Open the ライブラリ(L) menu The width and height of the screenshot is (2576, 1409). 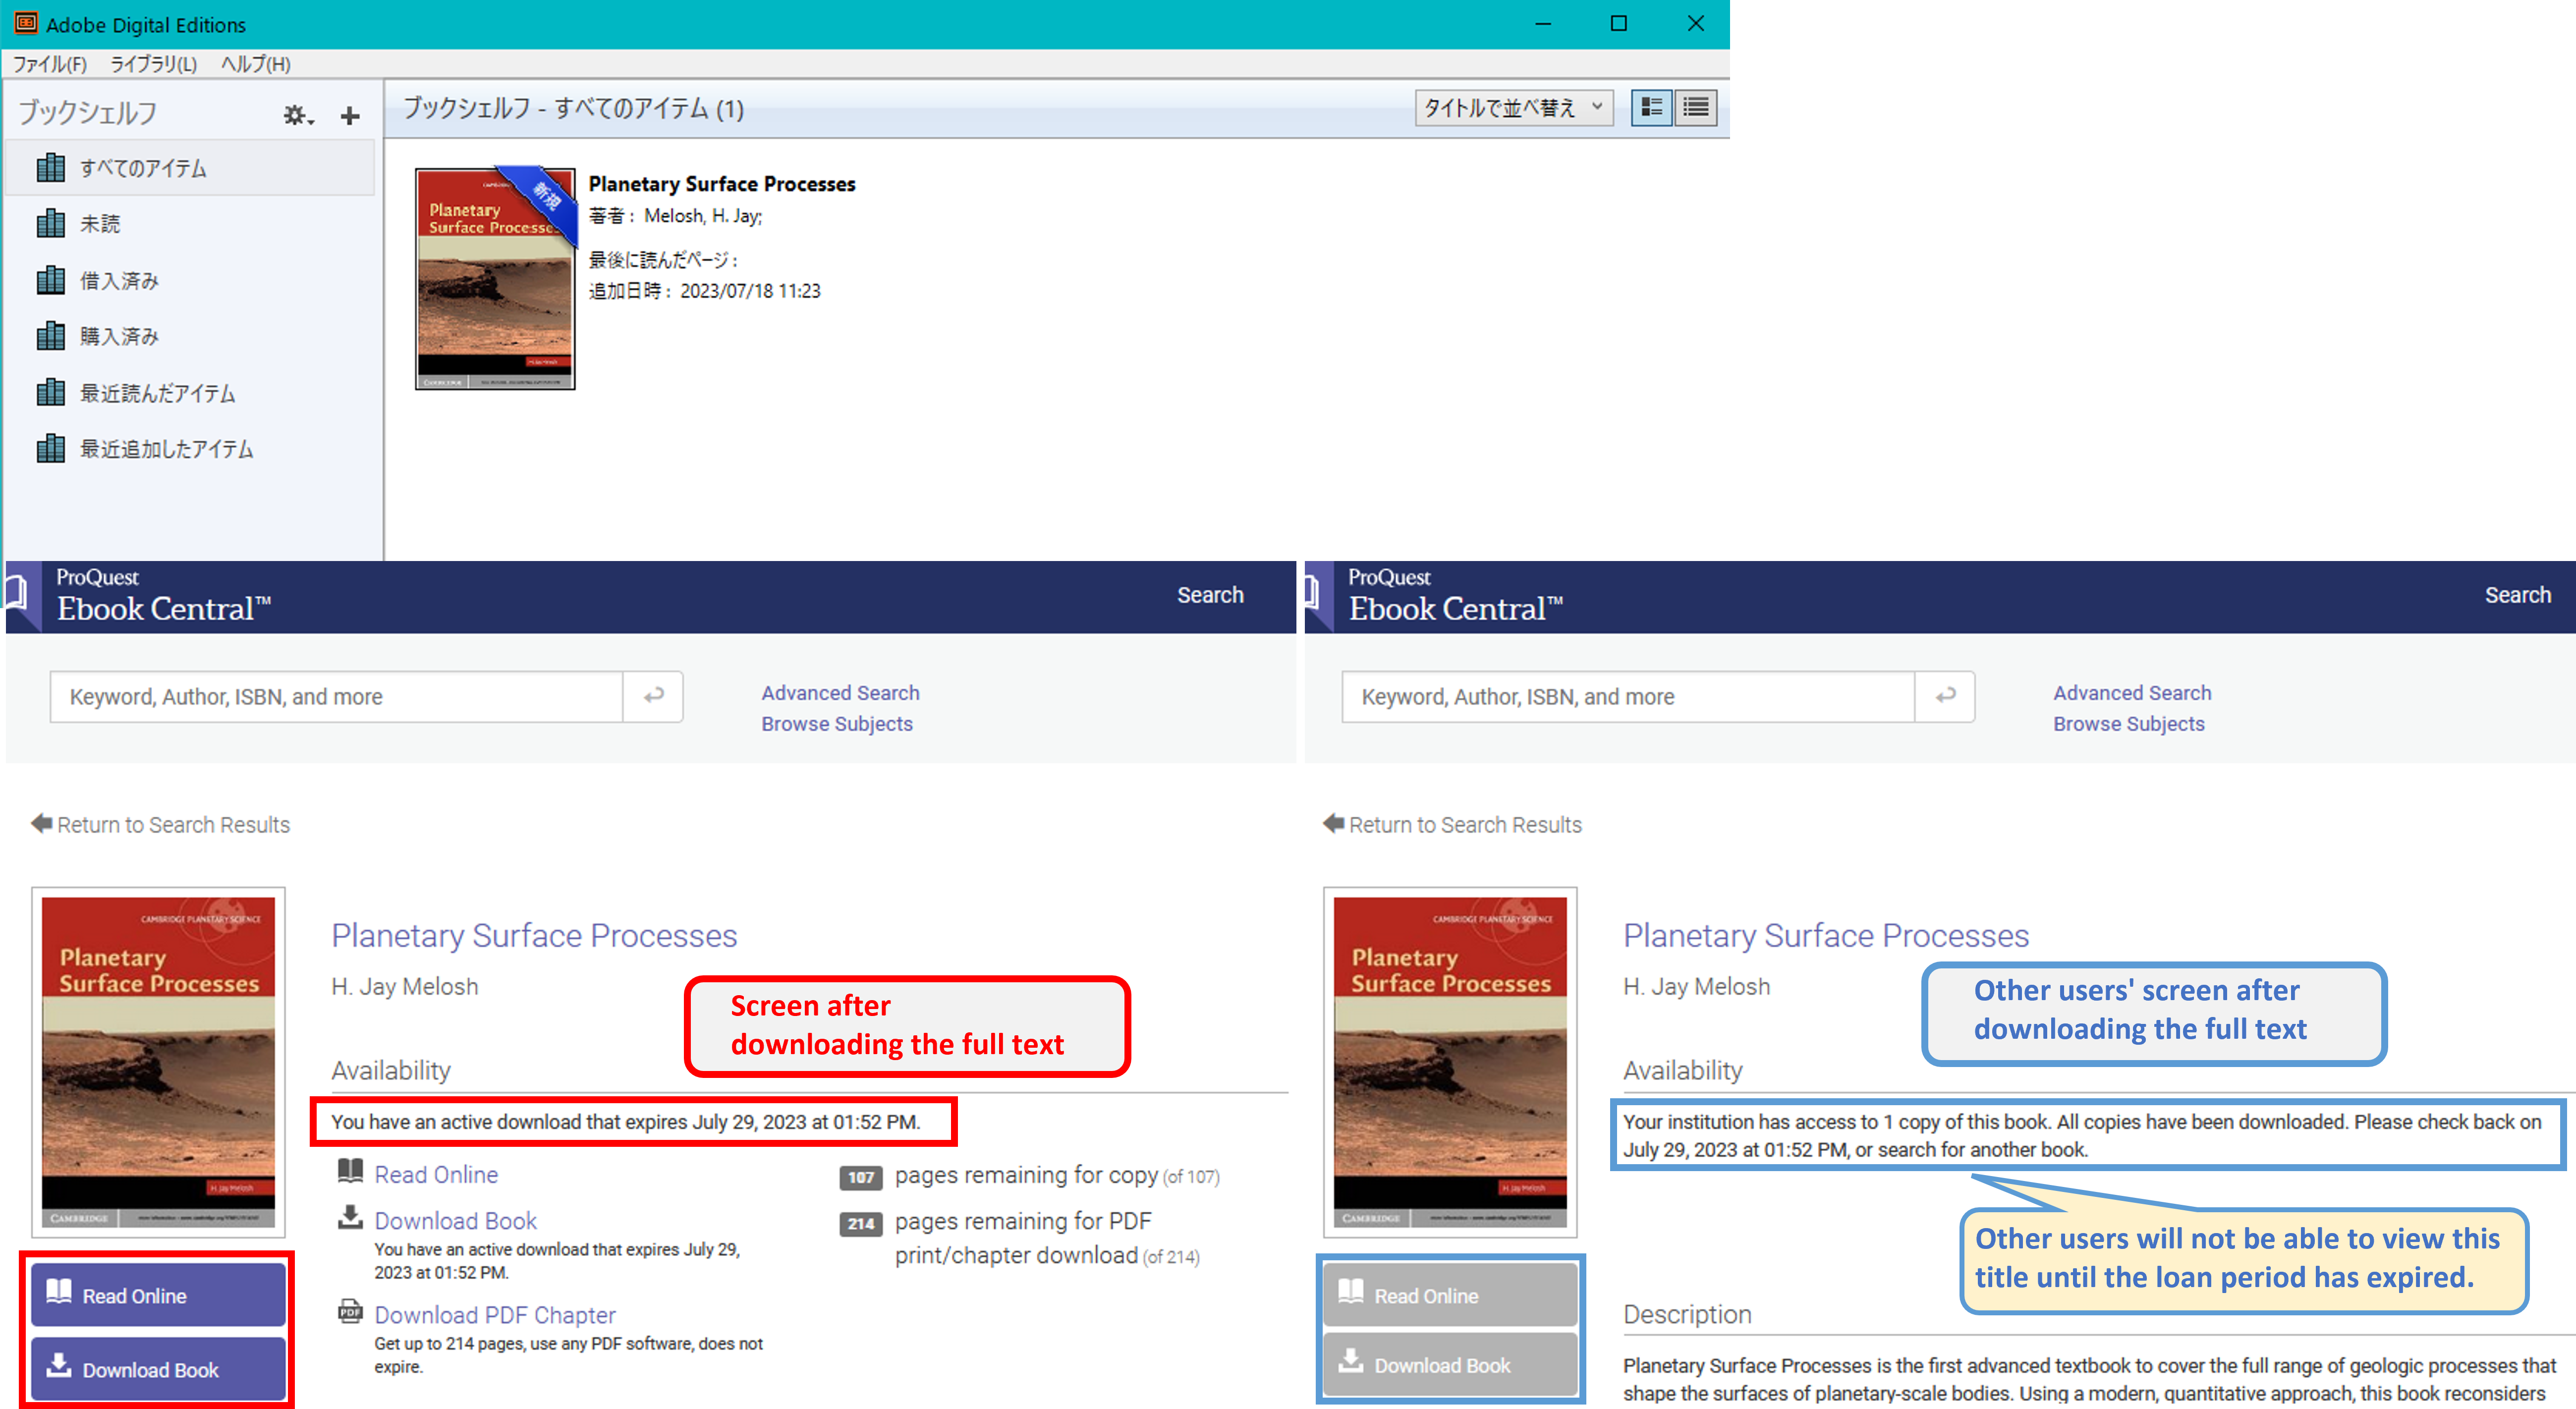click(x=153, y=64)
